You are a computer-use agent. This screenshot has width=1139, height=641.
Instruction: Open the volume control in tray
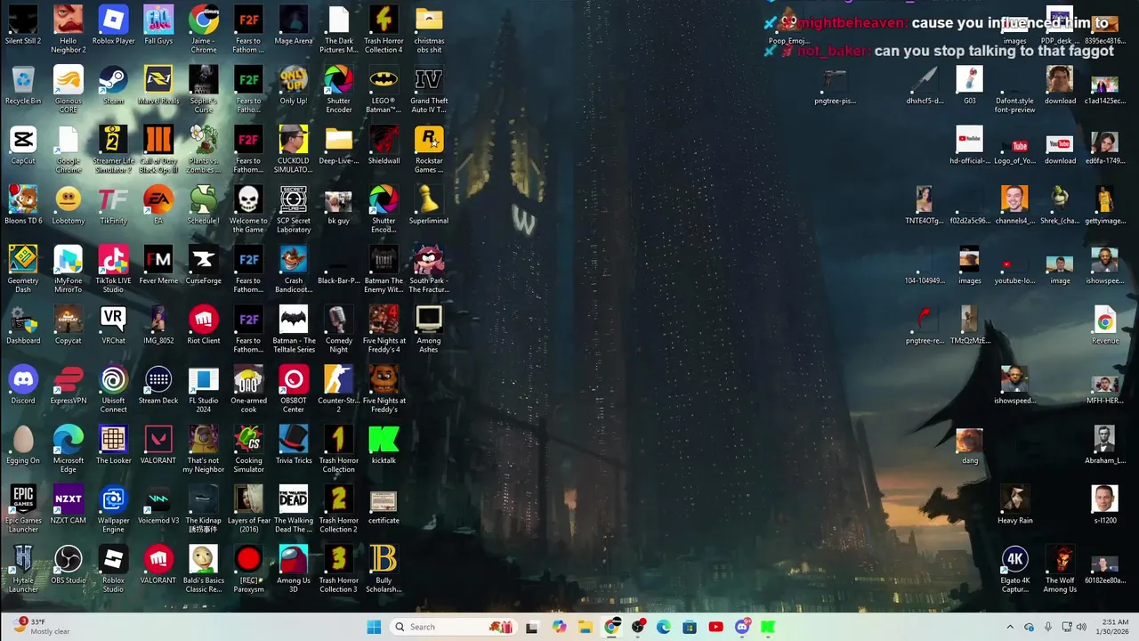[x=1081, y=627]
